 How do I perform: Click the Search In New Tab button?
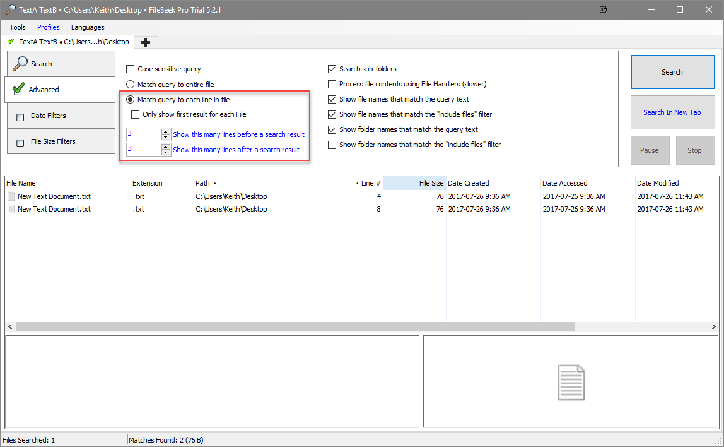pos(672,112)
